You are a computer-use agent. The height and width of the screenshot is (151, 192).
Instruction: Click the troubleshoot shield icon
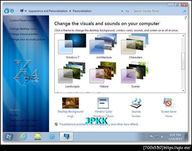point(56,124)
